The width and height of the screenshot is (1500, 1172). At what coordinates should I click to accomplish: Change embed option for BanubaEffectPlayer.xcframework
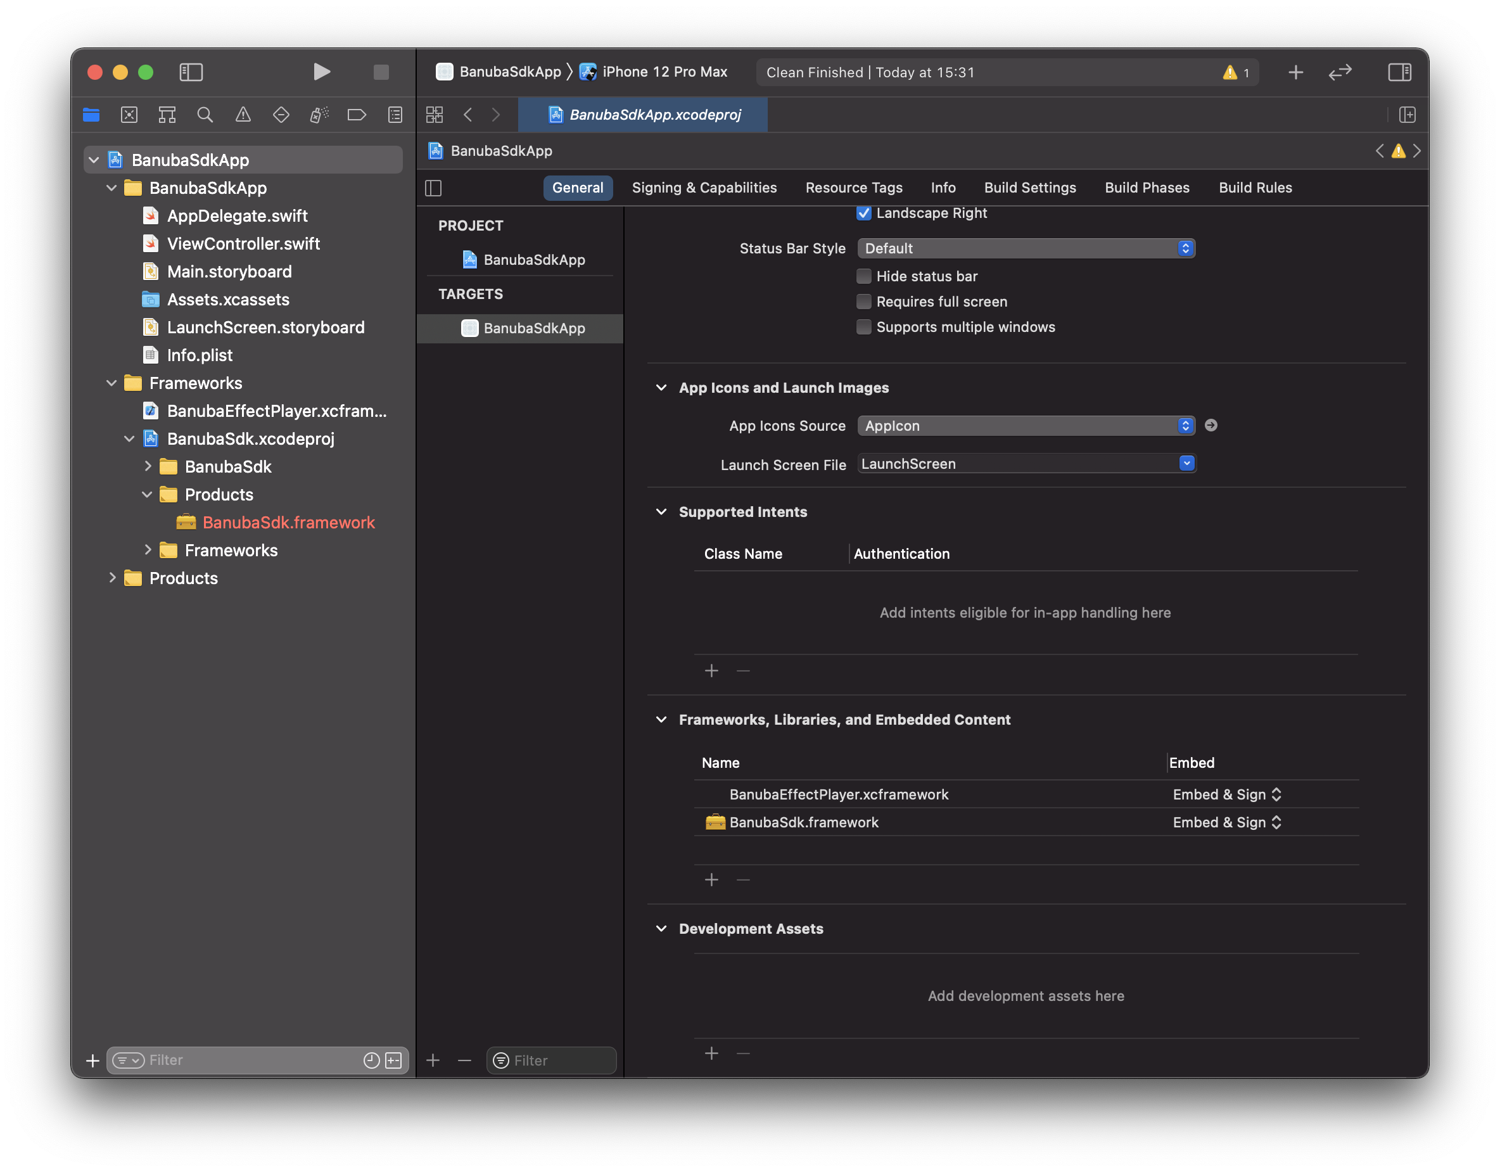[1226, 794]
